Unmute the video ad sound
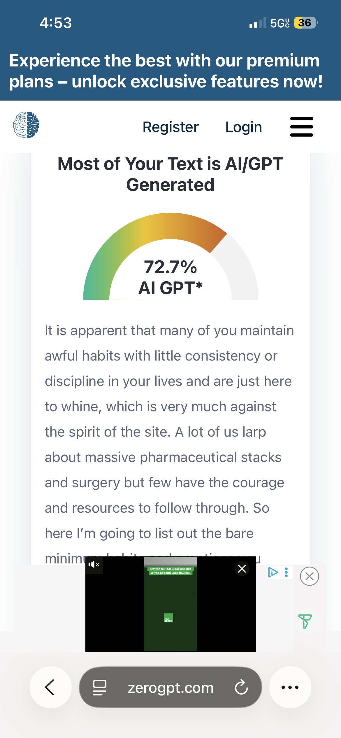Screen dimensions: 341x738 [x=94, y=565]
